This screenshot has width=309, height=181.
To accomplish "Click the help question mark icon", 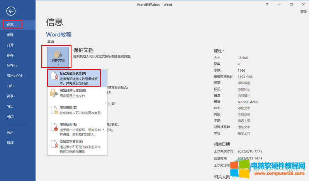I will [x=267, y=4].
